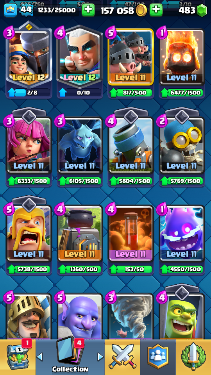Screen dimensions: 211x375
Task: Click the Fire Spirit upgrade bar 6477/1500
Action: [182, 93]
